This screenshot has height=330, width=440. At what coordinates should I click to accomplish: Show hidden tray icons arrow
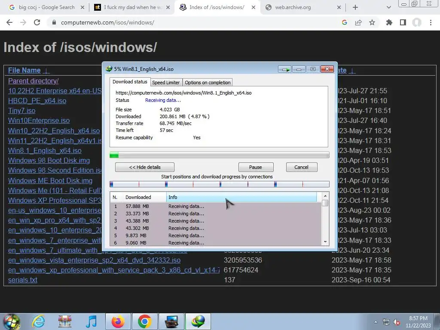point(376,322)
